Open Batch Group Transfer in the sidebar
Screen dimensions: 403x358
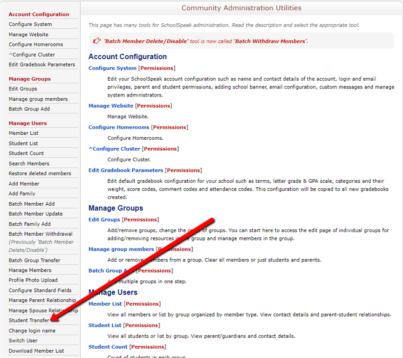(x=34, y=260)
